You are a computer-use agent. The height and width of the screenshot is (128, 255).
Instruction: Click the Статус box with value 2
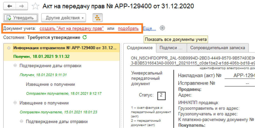pyautogui.click(x=161, y=95)
